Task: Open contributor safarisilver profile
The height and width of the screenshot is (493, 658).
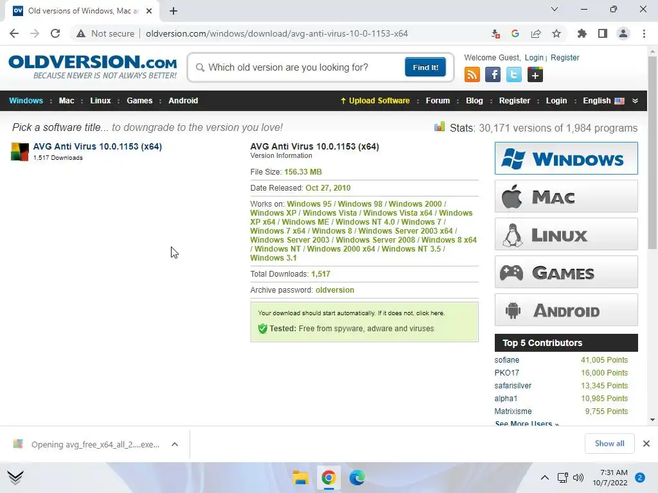Action: pyautogui.click(x=513, y=386)
